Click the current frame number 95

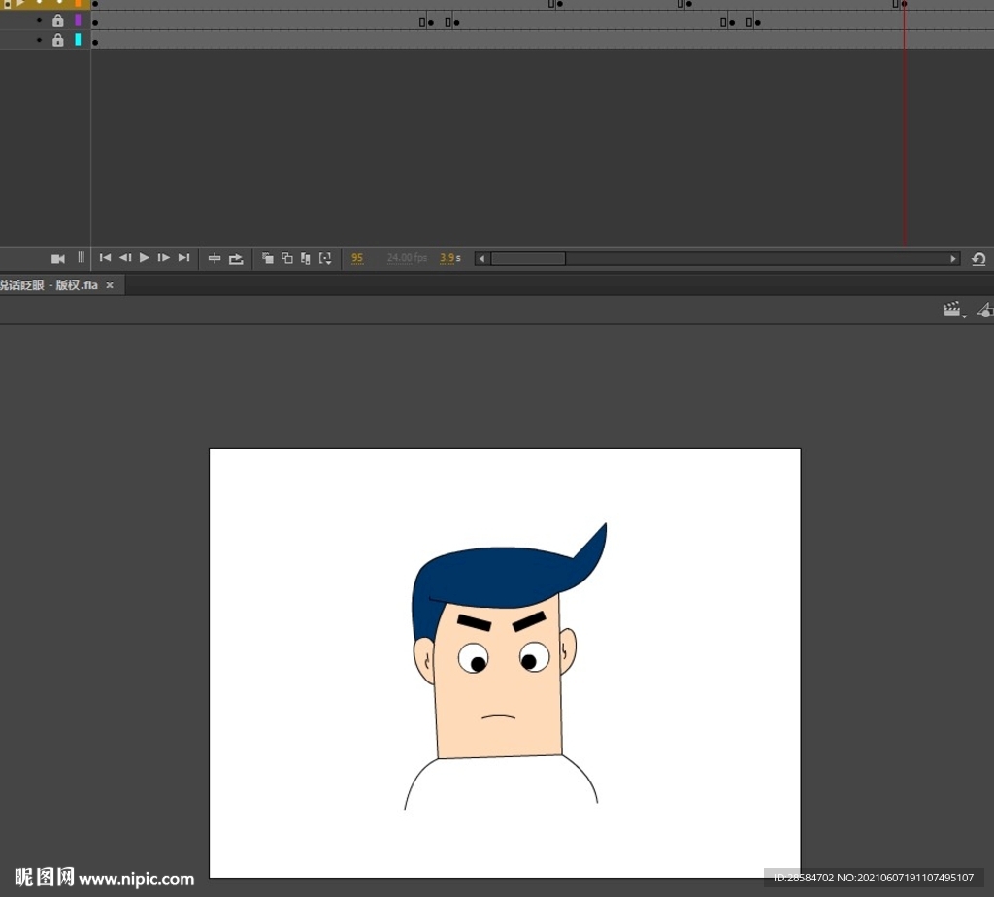coord(357,258)
